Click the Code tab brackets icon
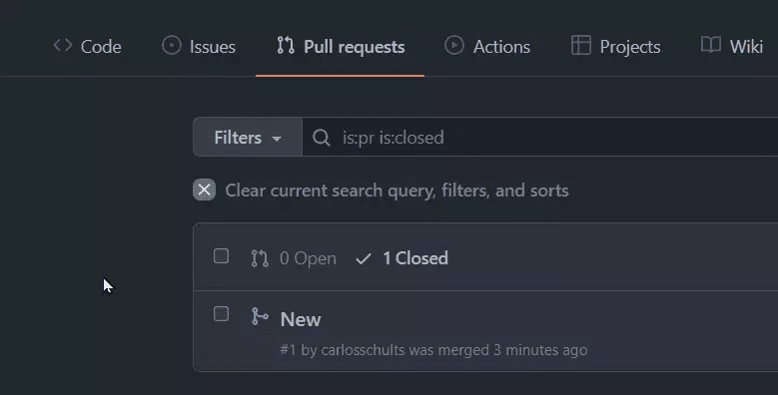The width and height of the screenshot is (778, 395). coord(63,46)
